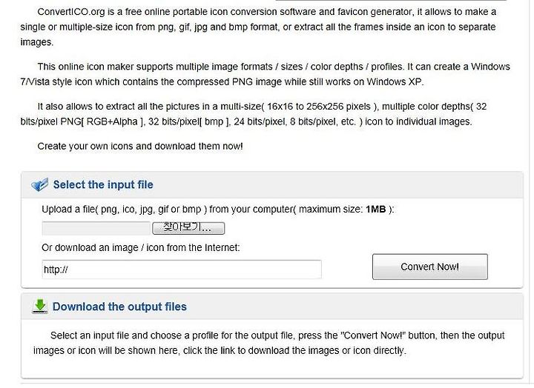
Task: Click the Download the output files heading
Action: [x=119, y=307]
